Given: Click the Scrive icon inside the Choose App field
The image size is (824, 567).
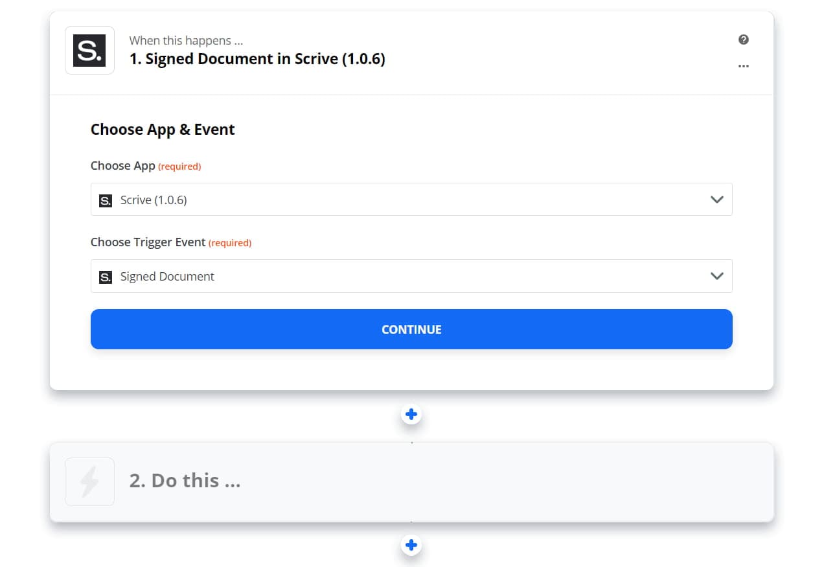Looking at the screenshot, I should coord(105,200).
